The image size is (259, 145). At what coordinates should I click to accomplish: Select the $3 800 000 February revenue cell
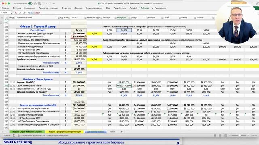[124, 82]
